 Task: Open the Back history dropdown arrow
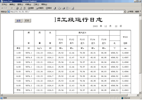(x=9, y=8)
